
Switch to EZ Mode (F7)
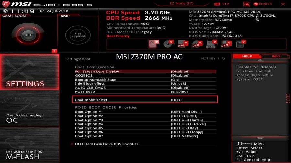181,3
